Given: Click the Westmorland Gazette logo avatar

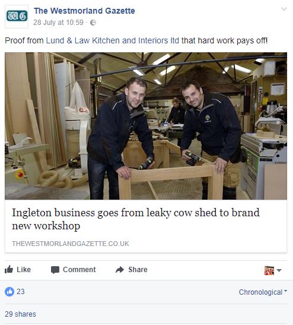Looking at the screenshot, I should pyautogui.click(x=17, y=17).
